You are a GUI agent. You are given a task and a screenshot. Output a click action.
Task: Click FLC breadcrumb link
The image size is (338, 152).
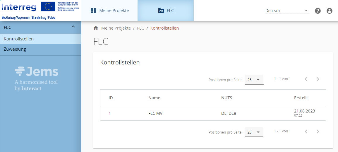(140, 28)
